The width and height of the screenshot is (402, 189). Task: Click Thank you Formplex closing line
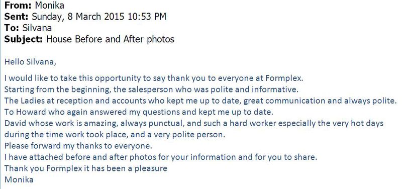[86, 168]
